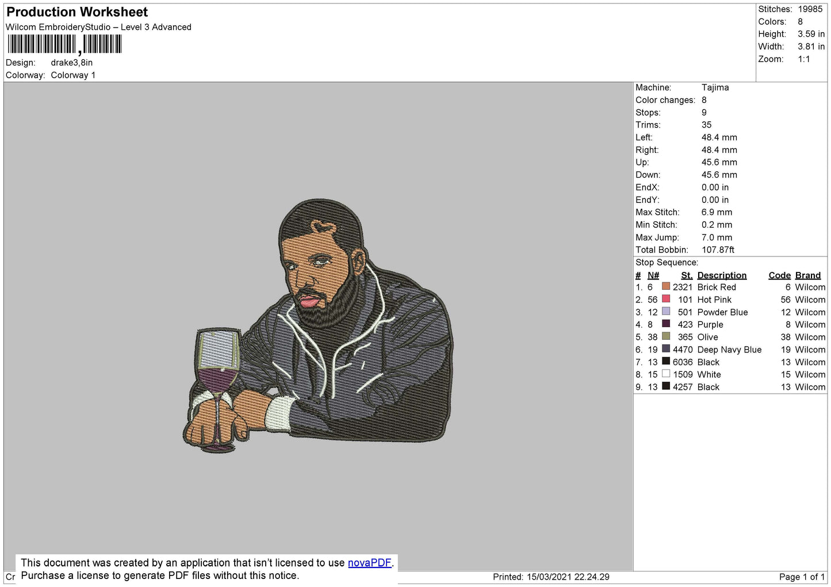The image size is (831, 587).
Task: Select the 'Code' column header
Action: 779,275
